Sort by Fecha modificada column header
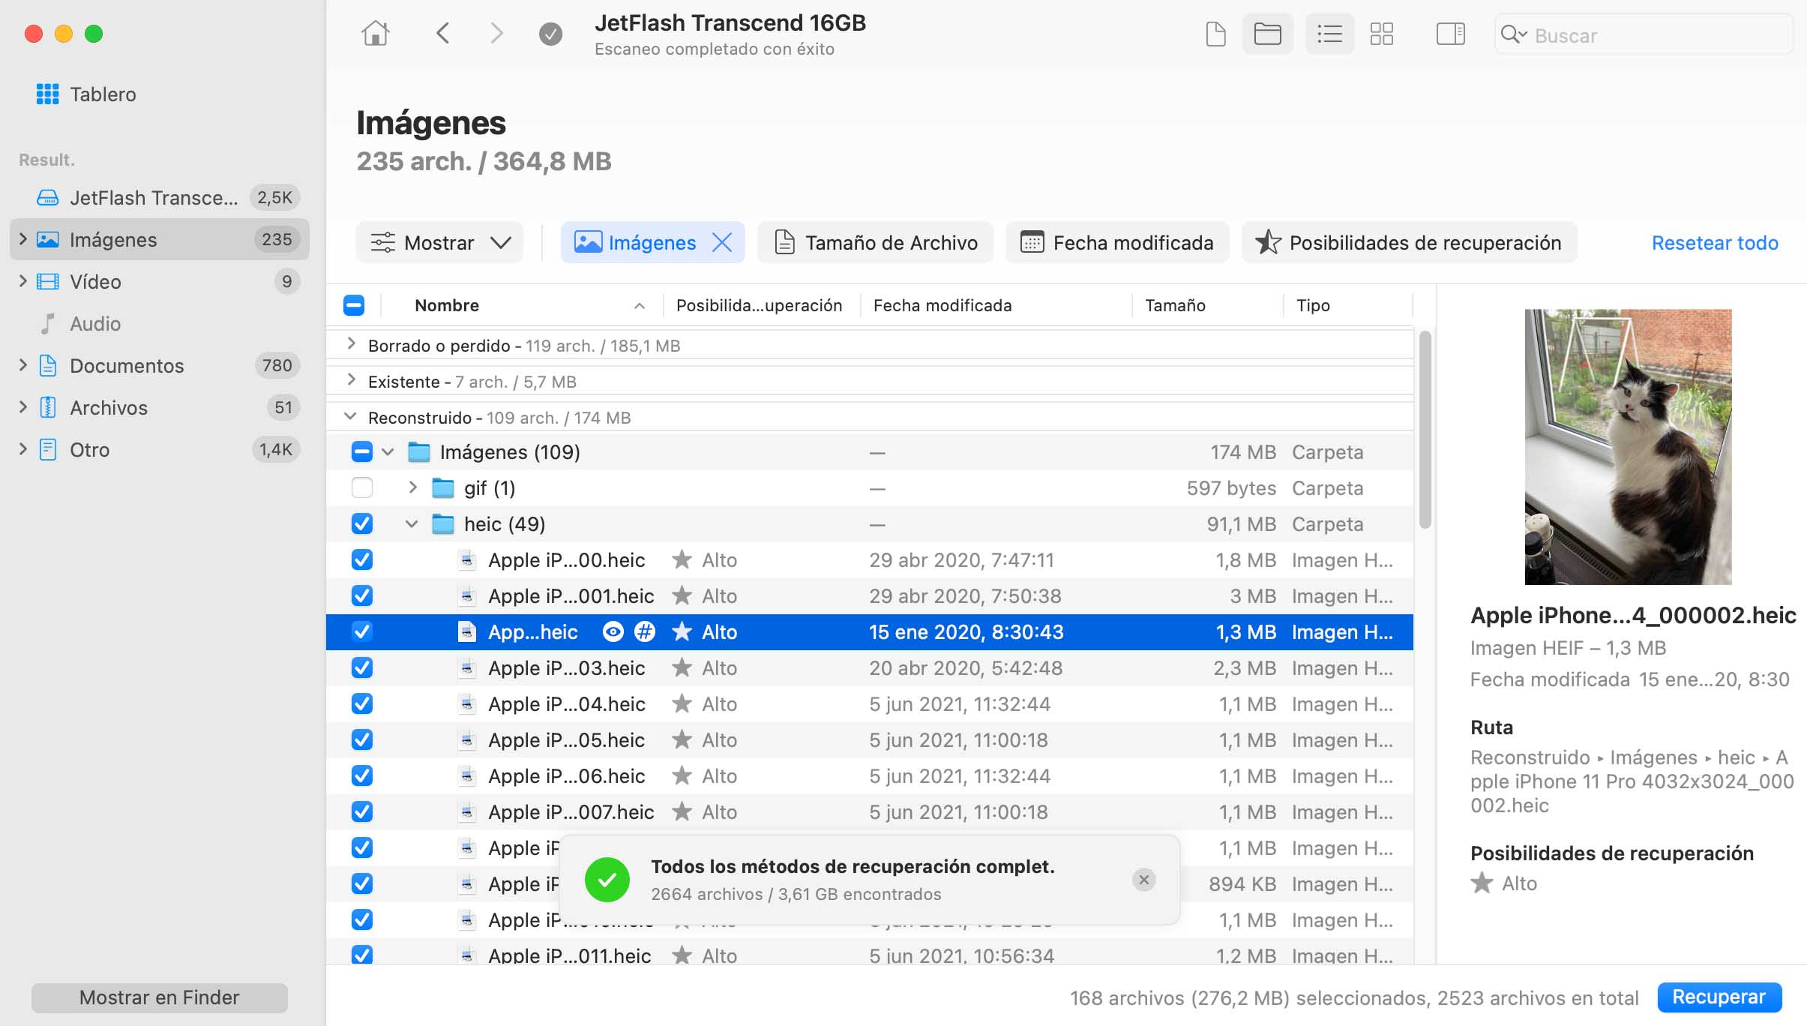This screenshot has height=1026, width=1807. pos(942,305)
